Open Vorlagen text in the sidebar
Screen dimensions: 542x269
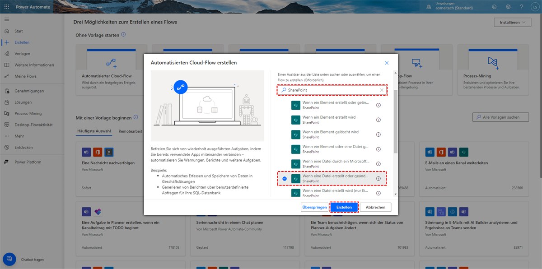[23, 54]
